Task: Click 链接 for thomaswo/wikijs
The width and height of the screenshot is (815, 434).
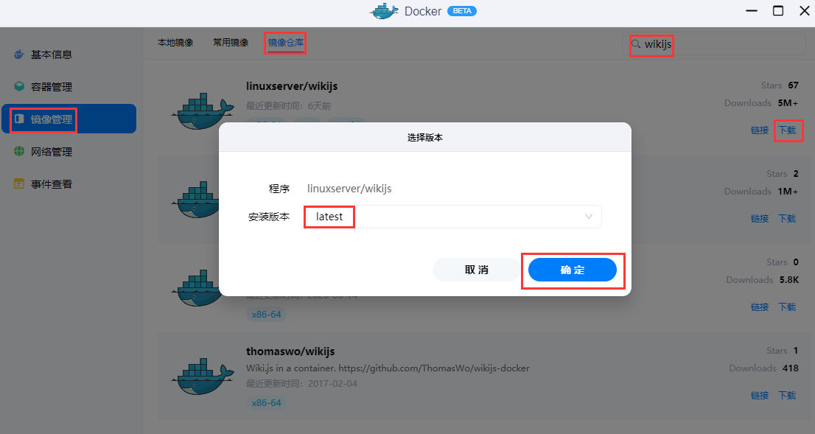Action: click(760, 396)
